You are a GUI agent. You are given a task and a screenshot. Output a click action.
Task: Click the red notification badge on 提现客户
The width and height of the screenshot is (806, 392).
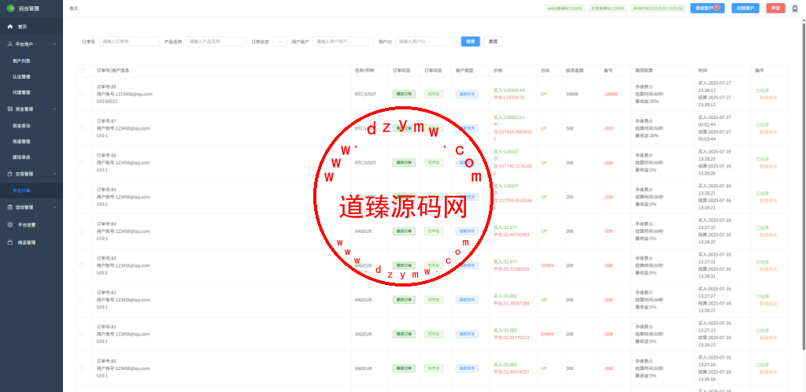(716, 7)
